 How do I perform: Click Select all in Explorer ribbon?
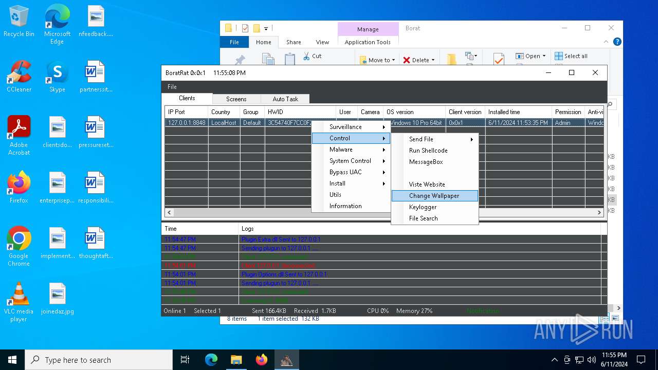click(x=571, y=56)
